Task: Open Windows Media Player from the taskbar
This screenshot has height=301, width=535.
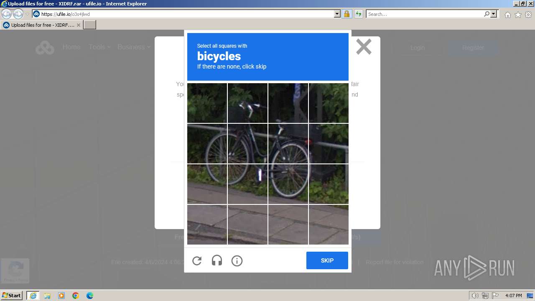Action: coord(61,296)
